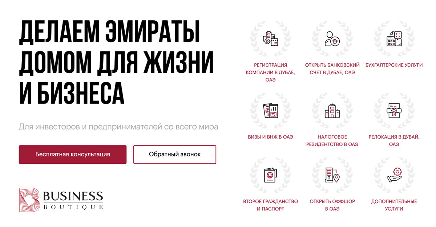Open the Визы и ВНЖ в ОАЭ link
Viewport: 436px width, 227px height.
[x=270, y=137]
